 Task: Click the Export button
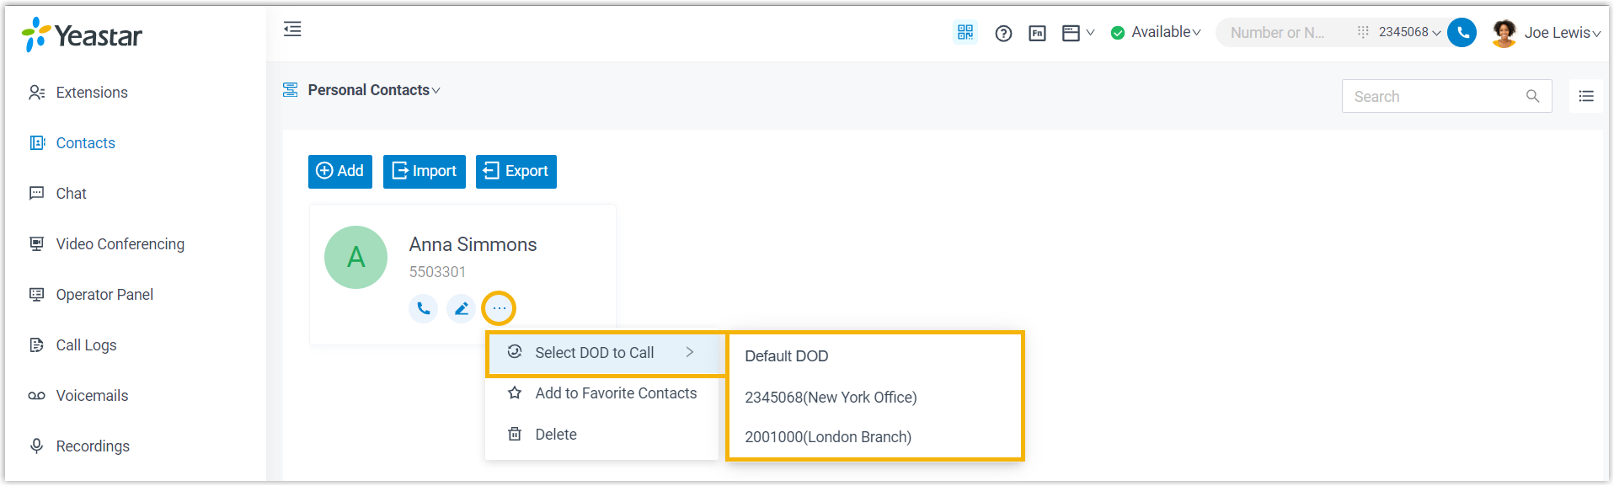pyautogui.click(x=516, y=172)
